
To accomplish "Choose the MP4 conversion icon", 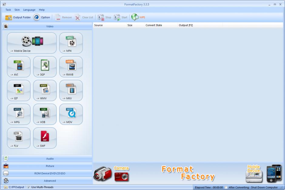I will click(71, 43).
